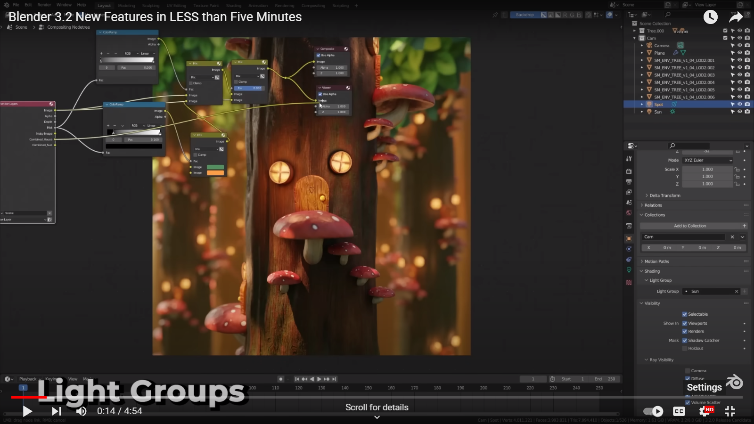Open the Object Data light tab

tap(629, 270)
